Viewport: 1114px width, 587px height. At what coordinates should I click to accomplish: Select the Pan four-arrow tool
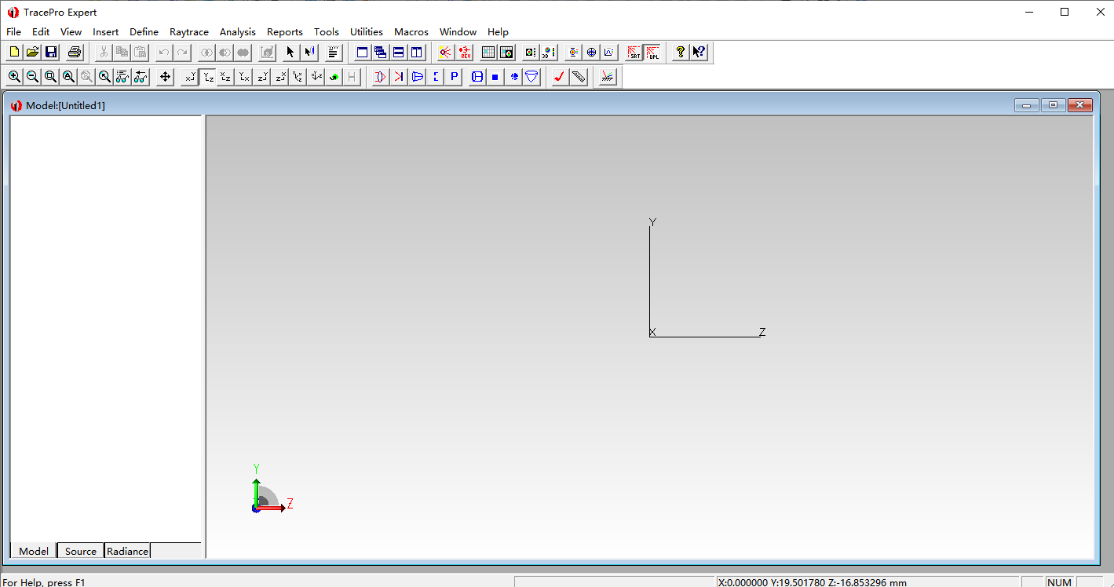tap(165, 76)
